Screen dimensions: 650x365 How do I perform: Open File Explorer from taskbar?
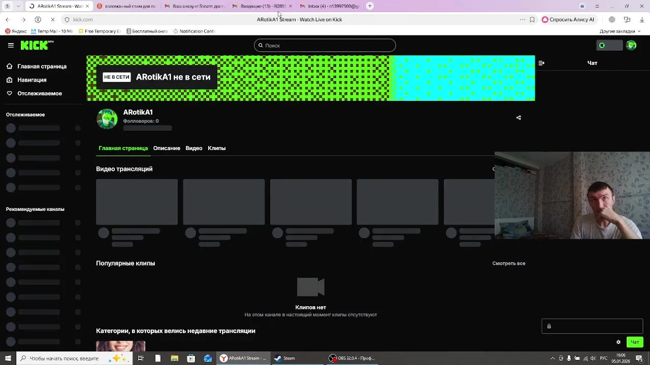point(174,358)
